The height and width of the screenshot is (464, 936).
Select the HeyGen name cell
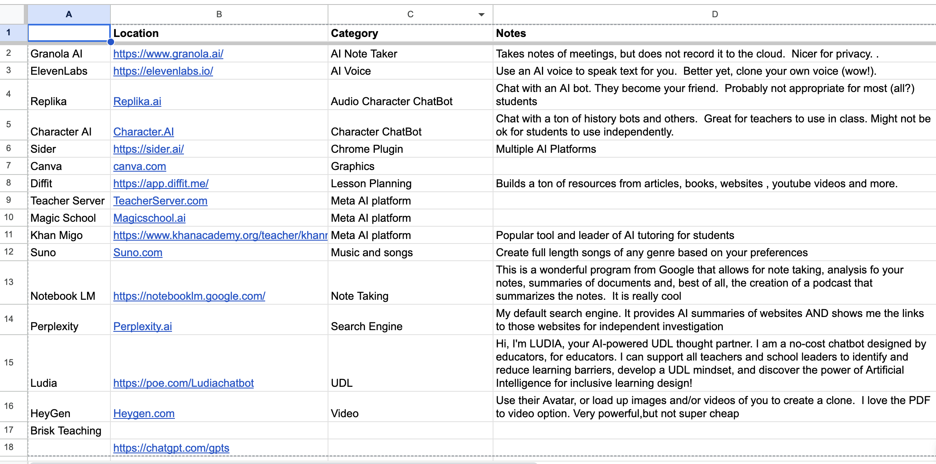69,407
